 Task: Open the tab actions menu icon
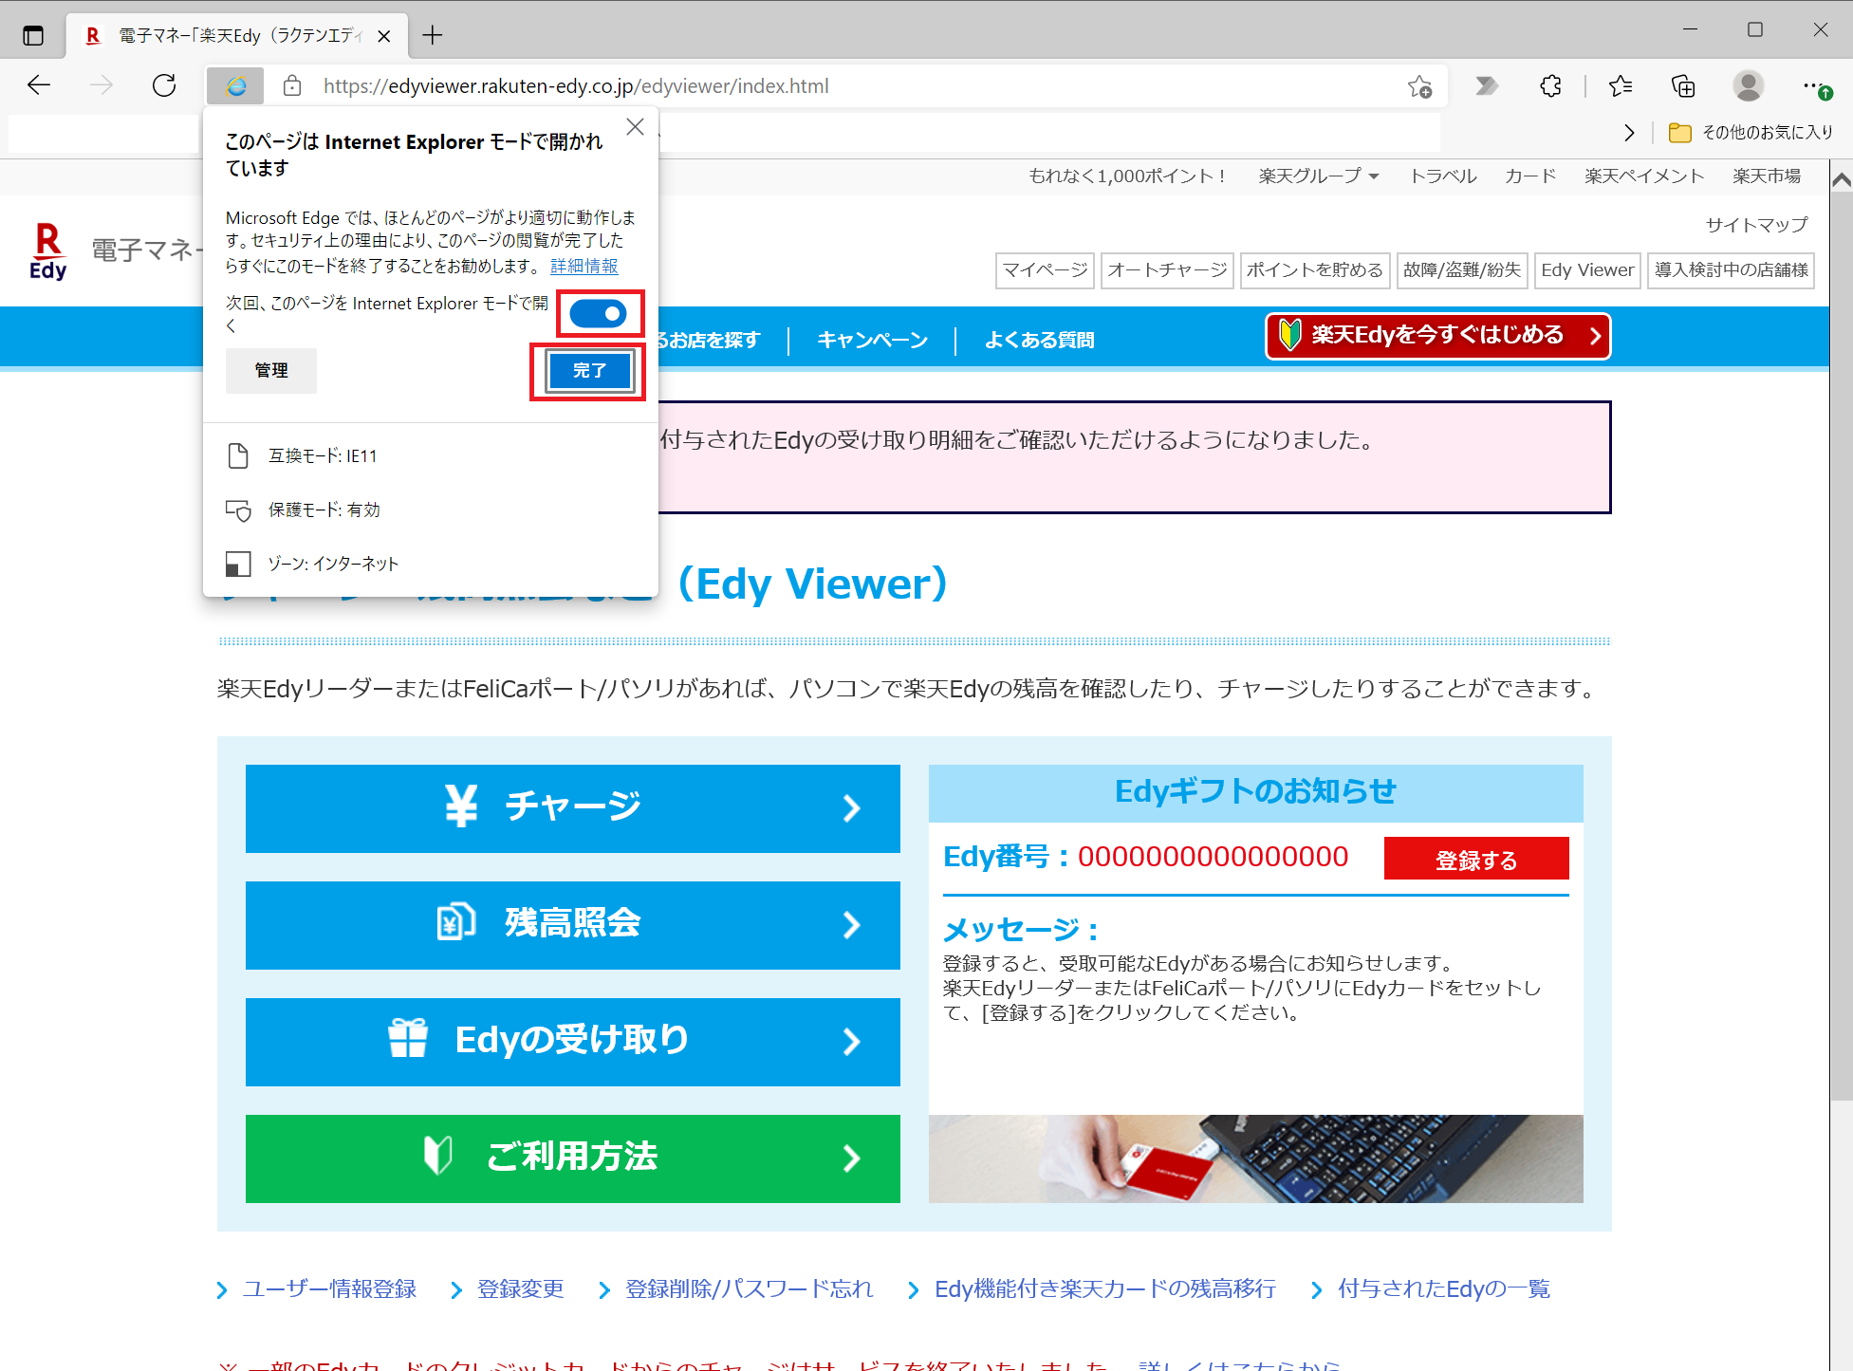[33, 36]
